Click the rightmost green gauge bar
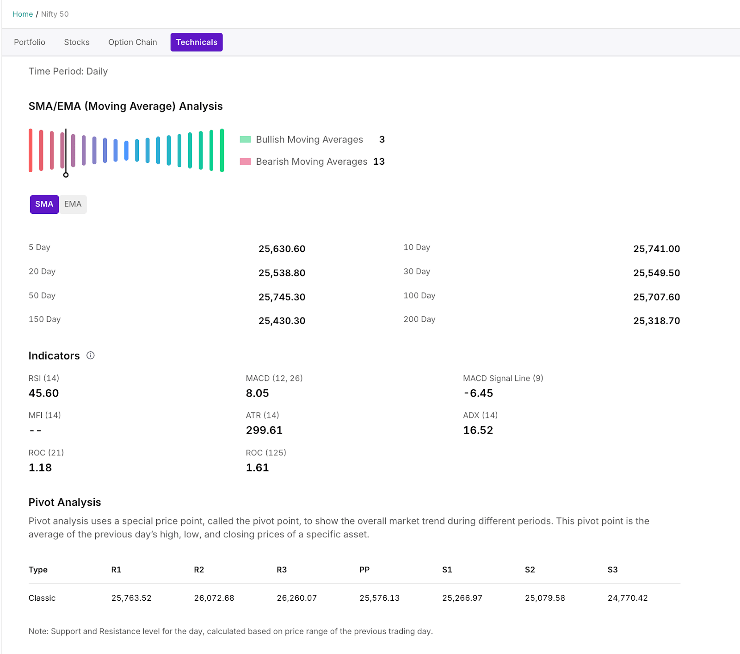Image resolution: width=740 pixels, height=654 pixels. 222,150
